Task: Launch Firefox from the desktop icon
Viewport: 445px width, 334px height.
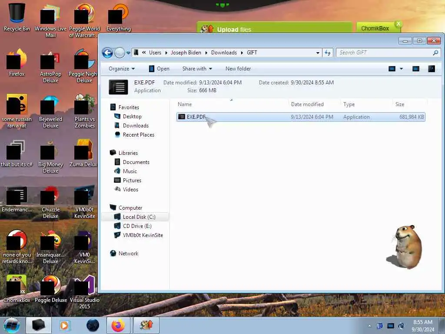Action: tap(17, 63)
